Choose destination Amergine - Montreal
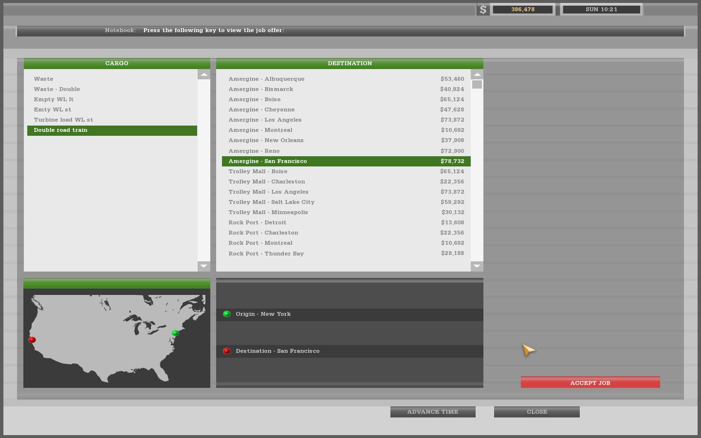 coord(346,130)
